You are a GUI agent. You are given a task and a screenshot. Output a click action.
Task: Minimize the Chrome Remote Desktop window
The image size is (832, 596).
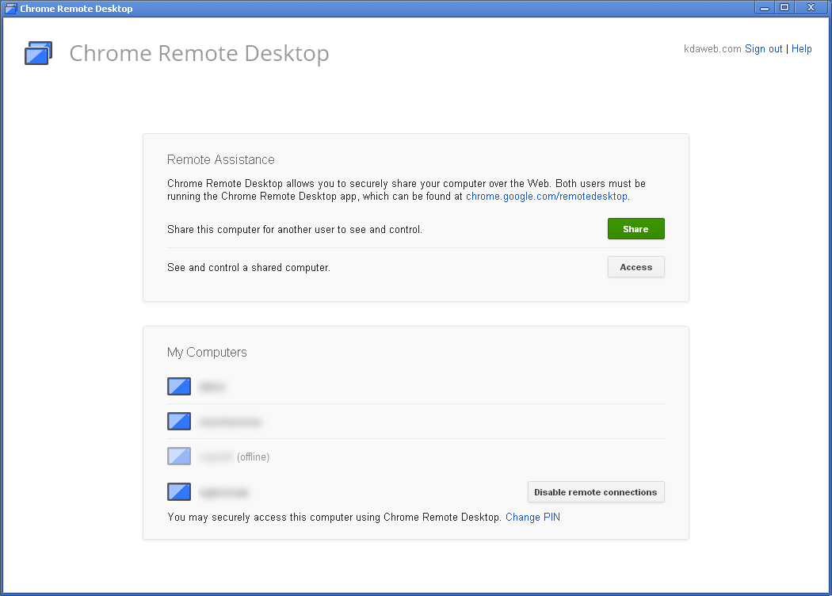pyautogui.click(x=764, y=8)
